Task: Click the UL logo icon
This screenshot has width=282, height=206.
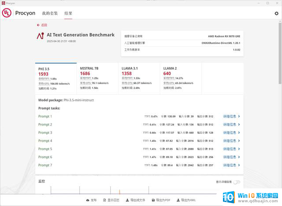Action: pos(7,13)
